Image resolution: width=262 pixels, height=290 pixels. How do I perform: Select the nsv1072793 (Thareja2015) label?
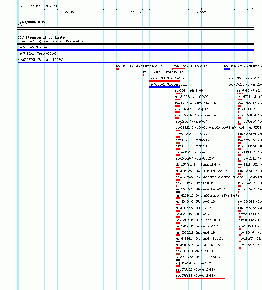pos(196,103)
